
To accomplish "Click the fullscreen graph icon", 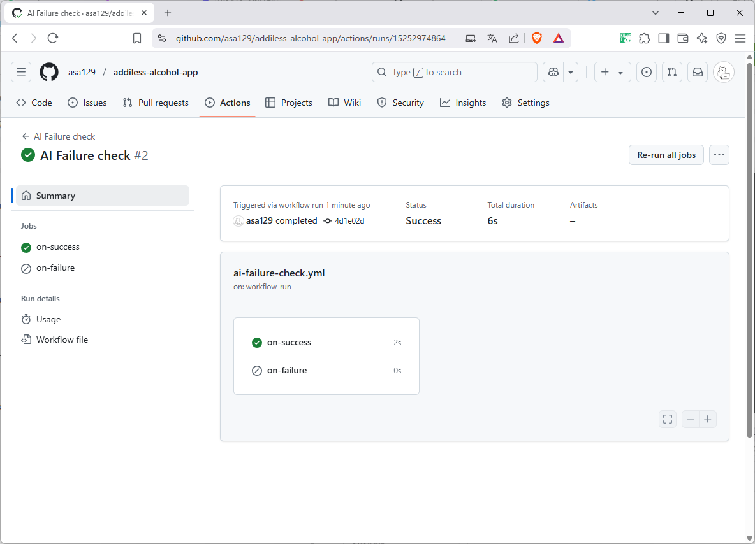I will (x=668, y=419).
